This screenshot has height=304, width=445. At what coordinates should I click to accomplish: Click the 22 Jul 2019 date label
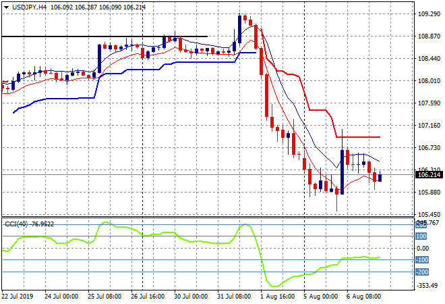click(x=18, y=297)
